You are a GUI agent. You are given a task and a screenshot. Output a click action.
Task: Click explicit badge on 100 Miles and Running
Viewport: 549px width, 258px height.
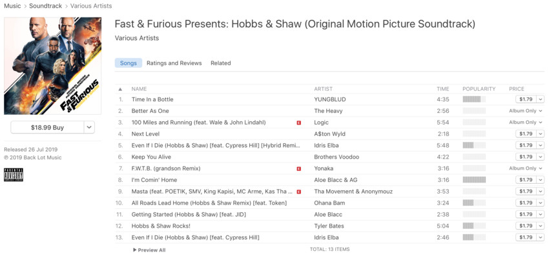pos(298,123)
